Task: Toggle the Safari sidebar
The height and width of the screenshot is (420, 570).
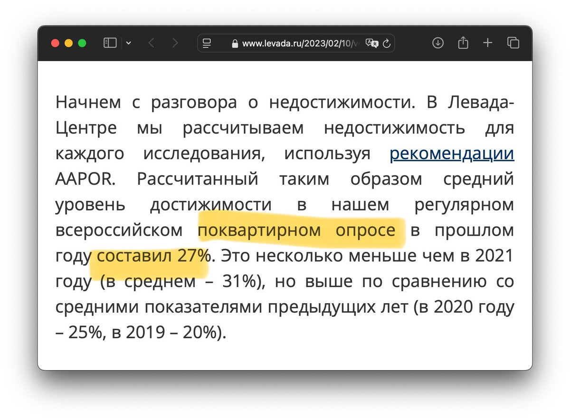Action: (x=110, y=43)
